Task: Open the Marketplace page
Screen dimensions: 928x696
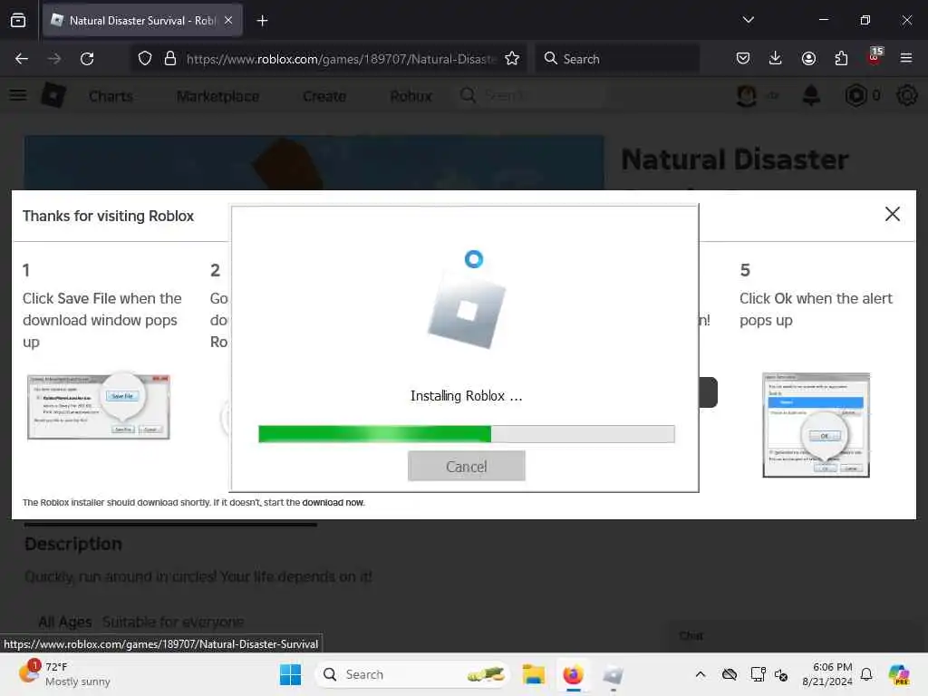Action: pyautogui.click(x=217, y=96)
